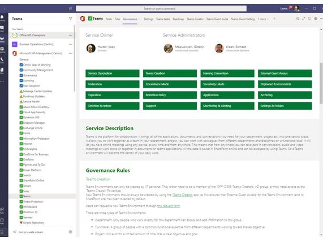Switch to the Settings tab
Viewport: 323px width, 242px height.
148,19
